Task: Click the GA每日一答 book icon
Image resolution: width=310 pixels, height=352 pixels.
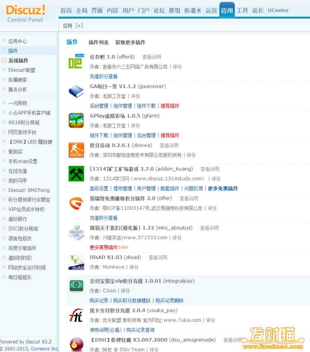Action: tap(76, 91)
